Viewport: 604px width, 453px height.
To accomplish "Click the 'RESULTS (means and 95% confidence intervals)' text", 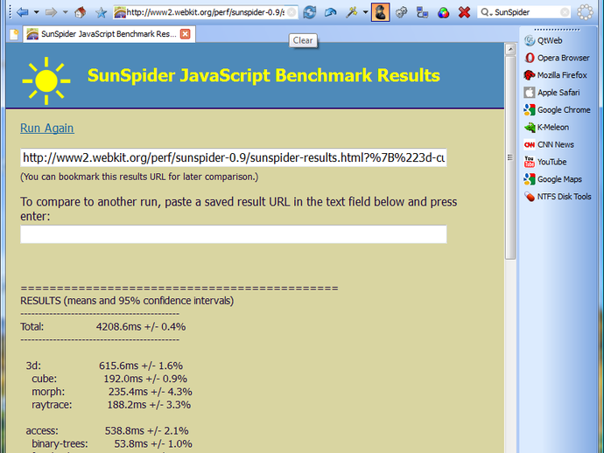I will (x=127, y=301).
